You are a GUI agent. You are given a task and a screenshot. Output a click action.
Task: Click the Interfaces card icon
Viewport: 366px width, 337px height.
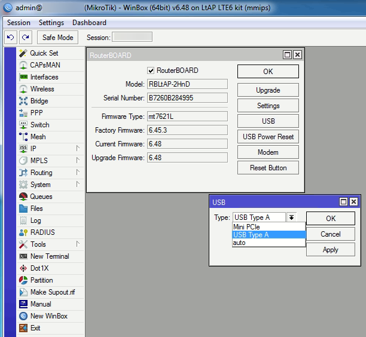coord(23,77)
